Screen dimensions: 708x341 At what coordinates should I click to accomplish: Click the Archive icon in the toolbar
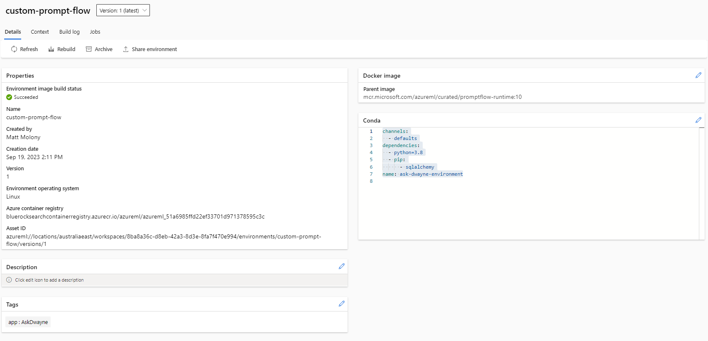[89, 49]
